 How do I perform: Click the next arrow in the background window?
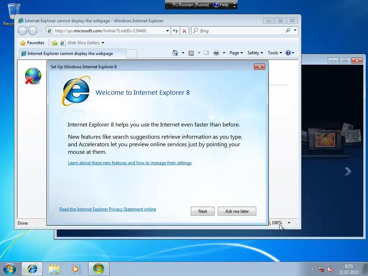point(348,171)
